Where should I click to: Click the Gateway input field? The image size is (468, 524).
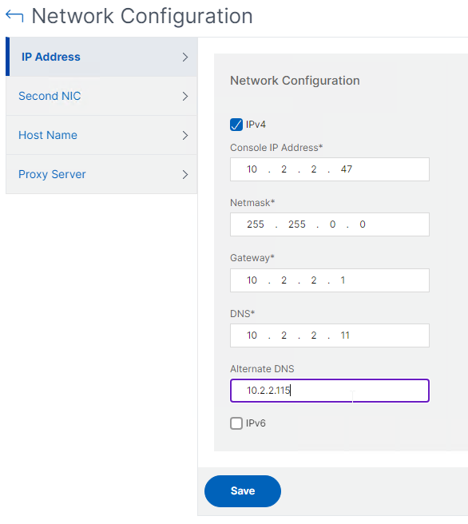(330, 280)
